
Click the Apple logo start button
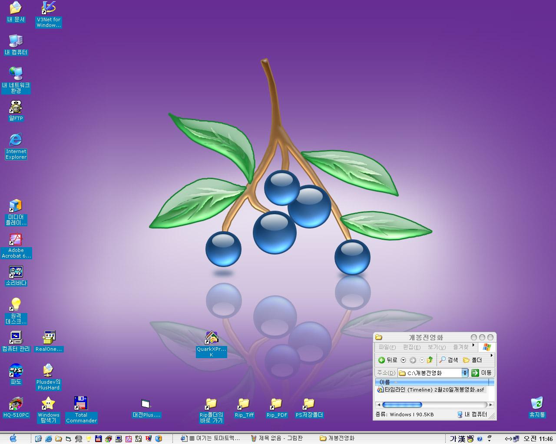coord(13,438)
